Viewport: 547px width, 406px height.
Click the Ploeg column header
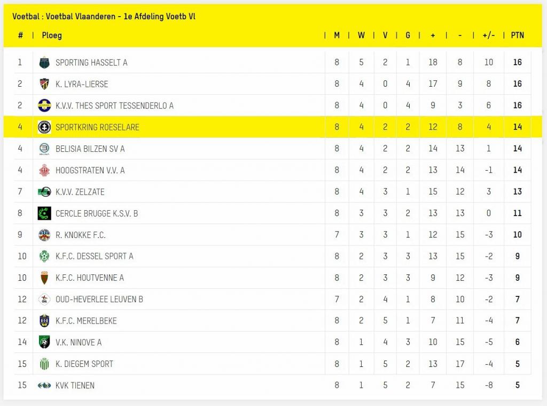(x=52, y=35)
